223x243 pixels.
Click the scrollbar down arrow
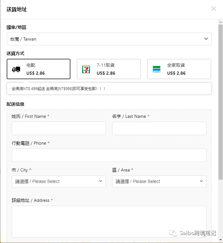(x=220, y=240)
